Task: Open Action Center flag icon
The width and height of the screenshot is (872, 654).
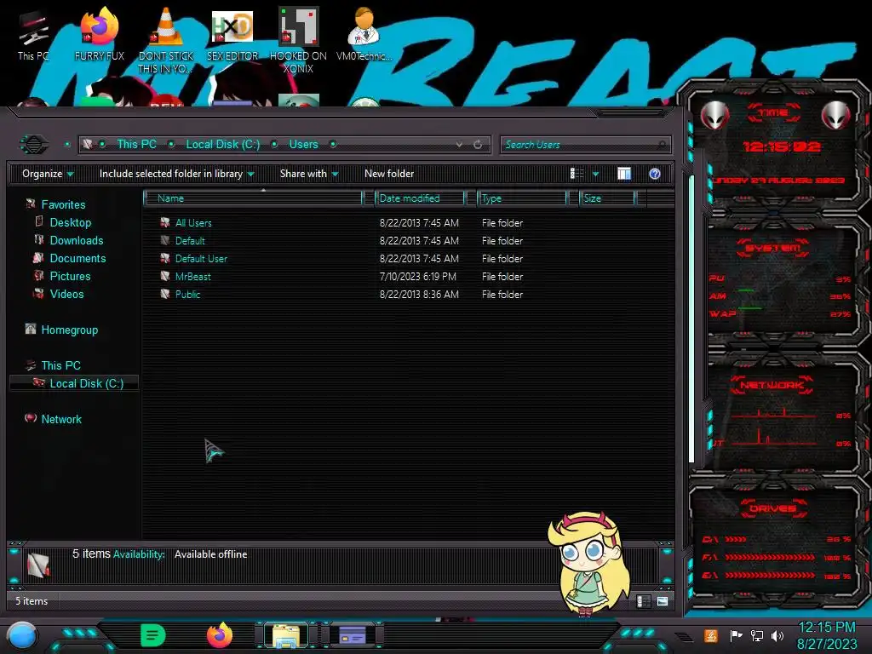Action: pyautogui.click(x=736, y=635)
